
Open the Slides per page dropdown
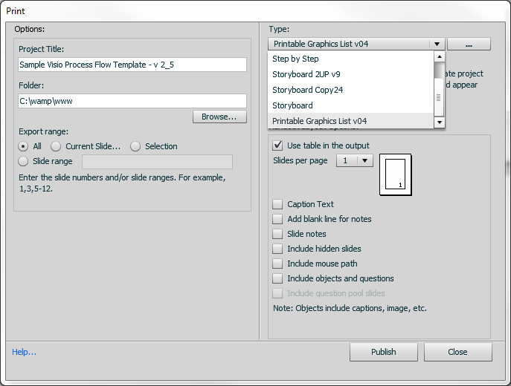(x=355, y=160)
